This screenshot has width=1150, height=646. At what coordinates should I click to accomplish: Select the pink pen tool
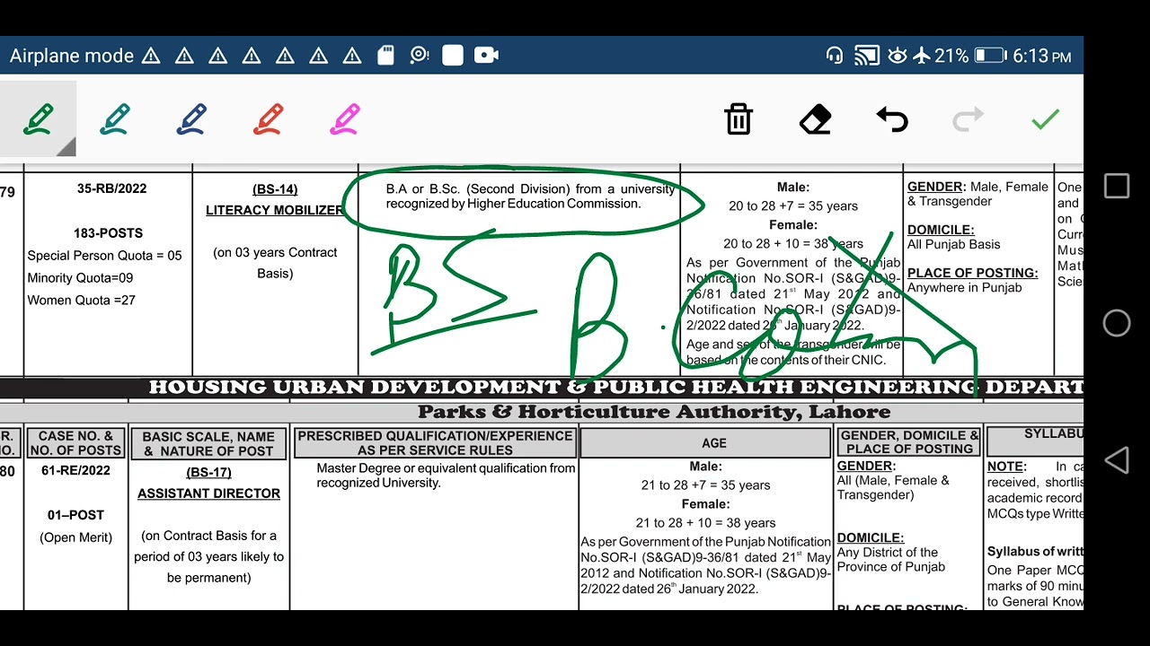click(345, 118)
